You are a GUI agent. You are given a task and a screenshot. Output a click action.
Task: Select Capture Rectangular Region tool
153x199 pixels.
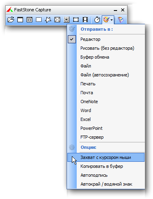pos(39,20)
